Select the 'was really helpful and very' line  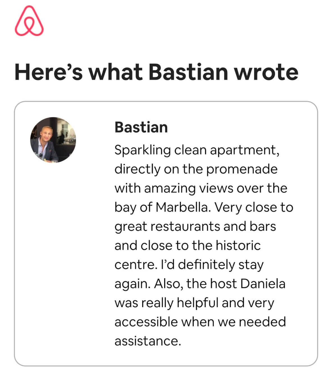coord(194,303)
